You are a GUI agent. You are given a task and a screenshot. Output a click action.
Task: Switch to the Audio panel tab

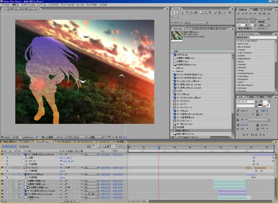click(x=268, y=10)
